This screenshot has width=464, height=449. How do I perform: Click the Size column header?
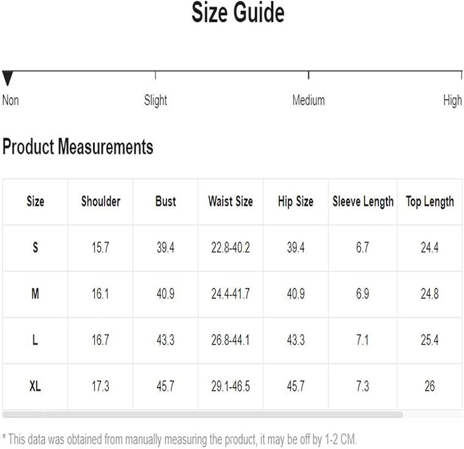coord(35,202)
